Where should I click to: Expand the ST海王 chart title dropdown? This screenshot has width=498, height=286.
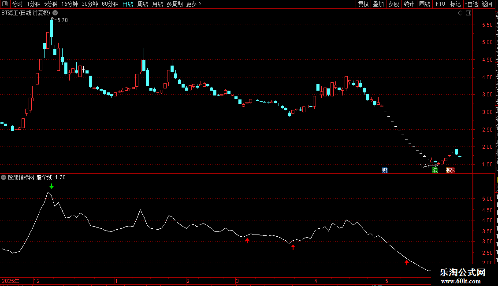click(55, 13)
